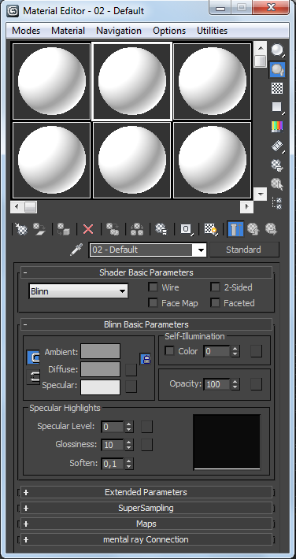Click the Soften spinner arrows
This screenshot has height=559, width=296.
pos(129,464)
